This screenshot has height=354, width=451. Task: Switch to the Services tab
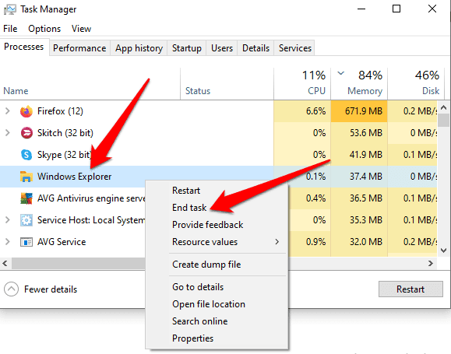pyautogui.click(x=294, y=48)
